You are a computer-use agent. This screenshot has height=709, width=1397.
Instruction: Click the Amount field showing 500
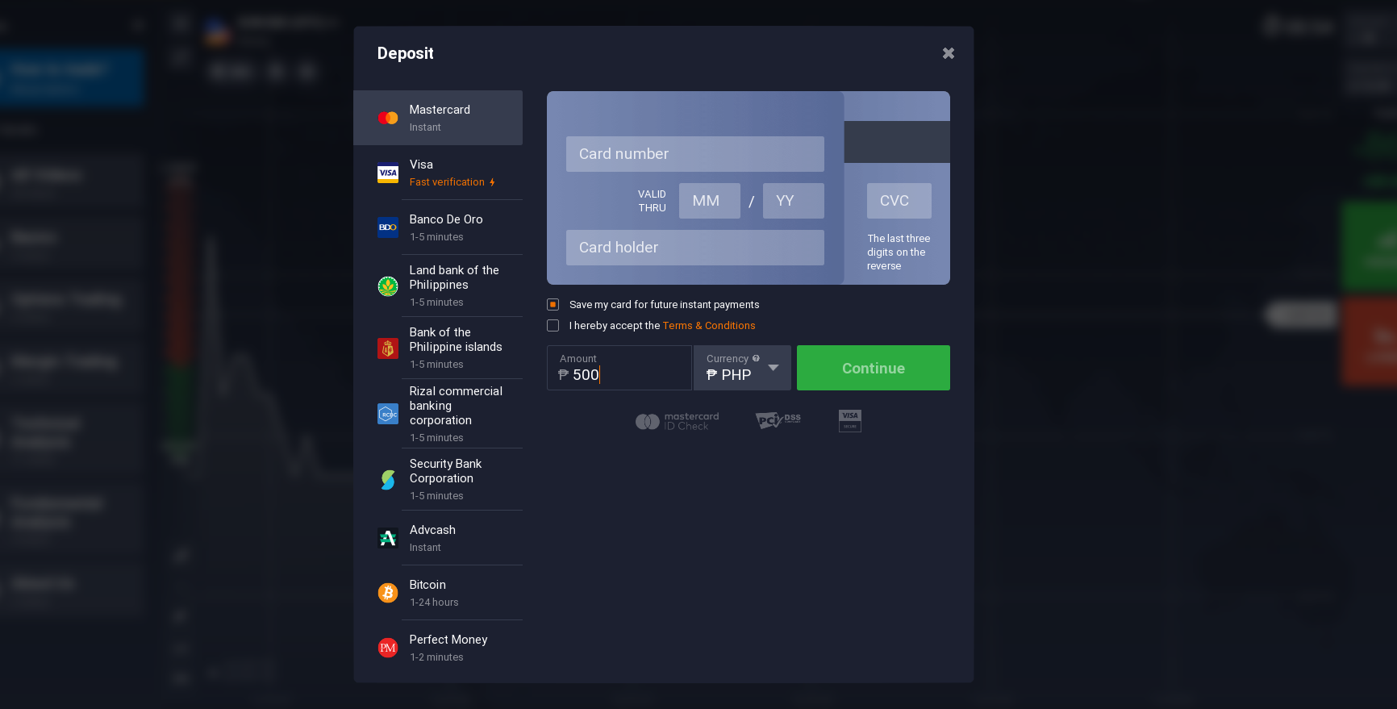pyautogui.click(x=619, y=368)
